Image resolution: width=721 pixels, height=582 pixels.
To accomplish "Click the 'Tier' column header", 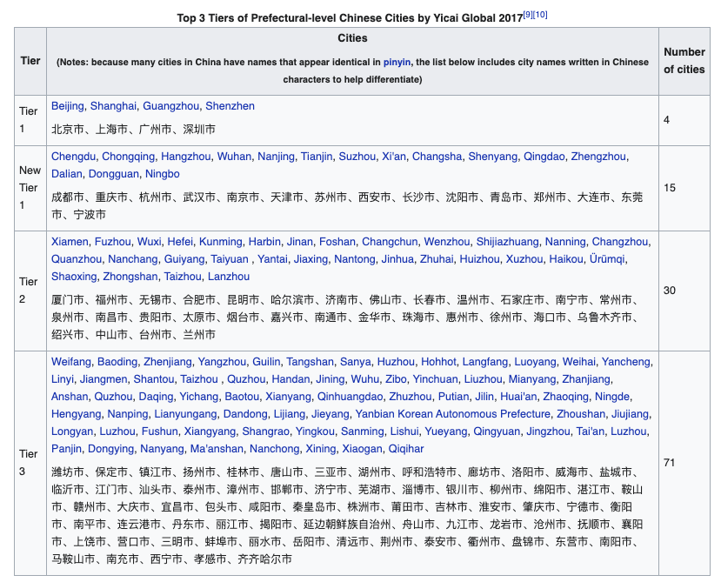I will 30,61.
